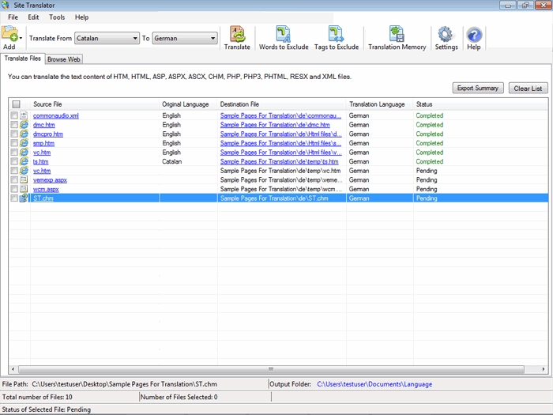Open Tags to Exclude tool

click(337, 38)
